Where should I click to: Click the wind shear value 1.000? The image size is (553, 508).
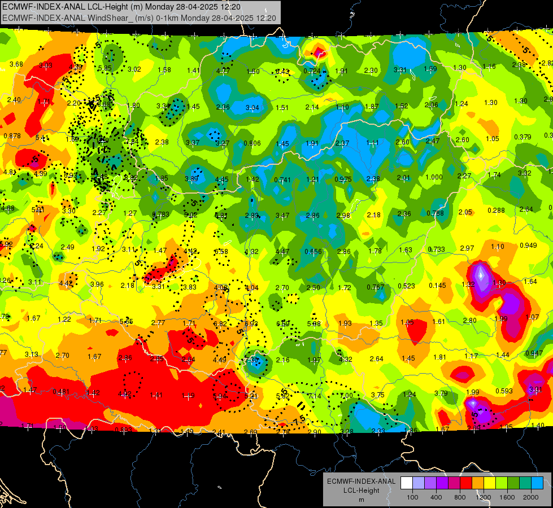[434, 177]
